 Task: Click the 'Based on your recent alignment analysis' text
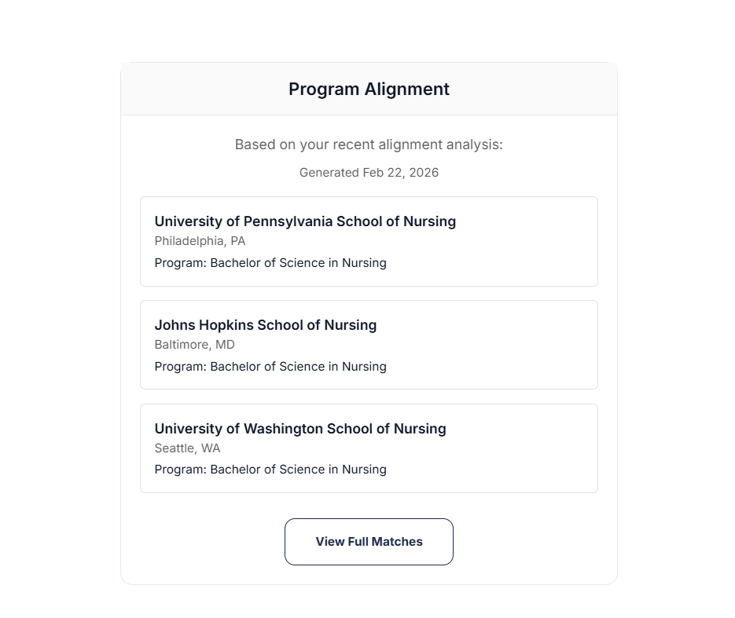point(369,144)
